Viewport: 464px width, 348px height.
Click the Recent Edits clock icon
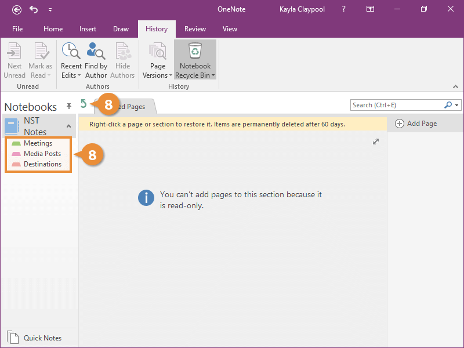(x=71, y=50)
